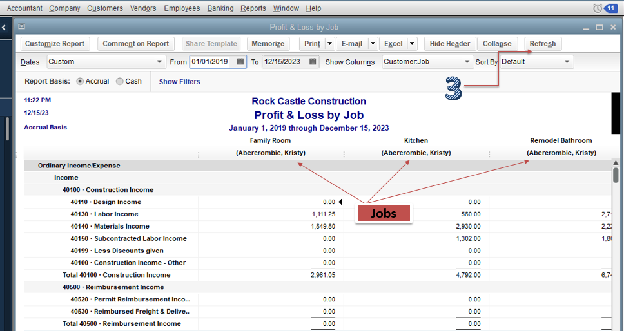The height and width of the screenshot is (331, 624).
Task: Open the Banking menu
Action: click(x=220, y=8)
